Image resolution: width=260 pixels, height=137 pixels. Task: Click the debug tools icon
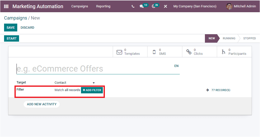click(x=166, y=6)
